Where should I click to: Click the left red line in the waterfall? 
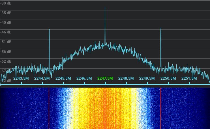point(49,108)
